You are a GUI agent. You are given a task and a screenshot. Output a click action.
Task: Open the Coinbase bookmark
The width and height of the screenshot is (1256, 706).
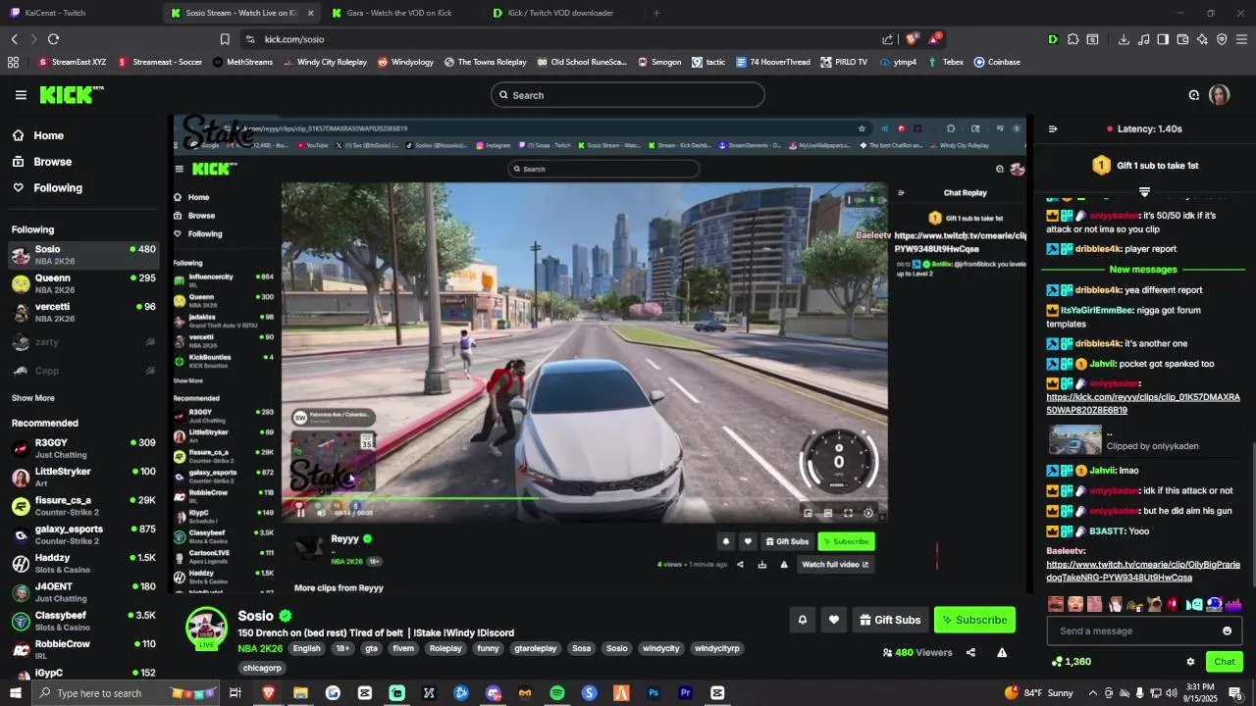(x=997, y=62)
